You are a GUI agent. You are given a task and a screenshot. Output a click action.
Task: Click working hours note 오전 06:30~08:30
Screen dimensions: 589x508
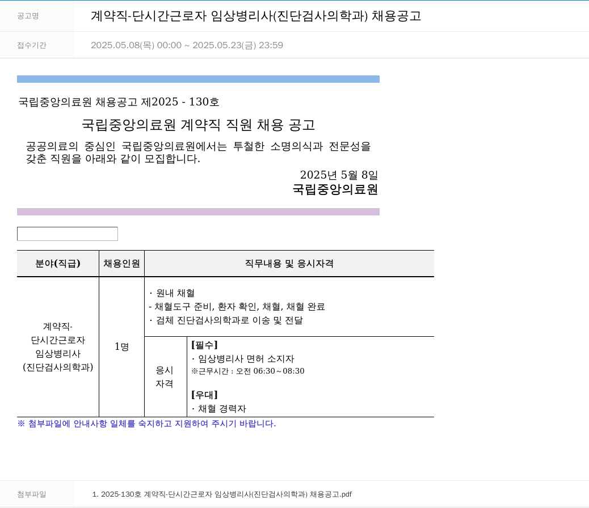click(x=248, y=371)
